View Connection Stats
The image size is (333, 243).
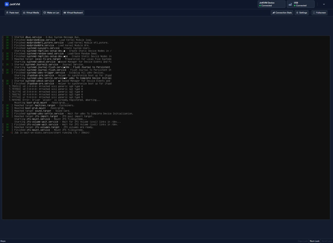click(282, 13)
